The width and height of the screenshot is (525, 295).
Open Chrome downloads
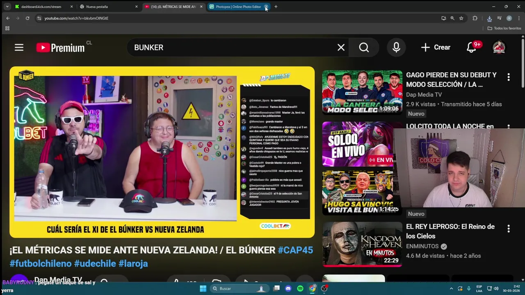point(489,18)
